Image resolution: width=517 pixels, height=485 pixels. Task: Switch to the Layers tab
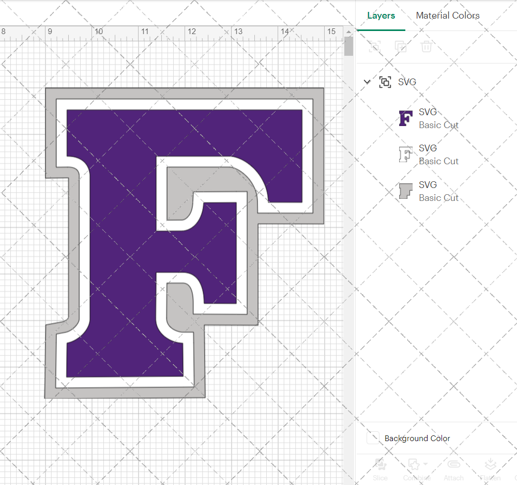tap(381, 15)
